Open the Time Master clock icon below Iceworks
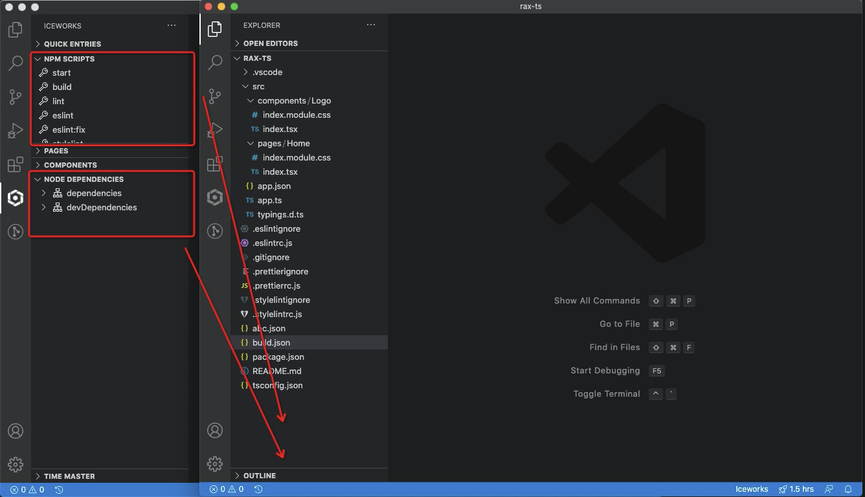The image size is (865, 497). pyautogui.click(x=215, y=231)
